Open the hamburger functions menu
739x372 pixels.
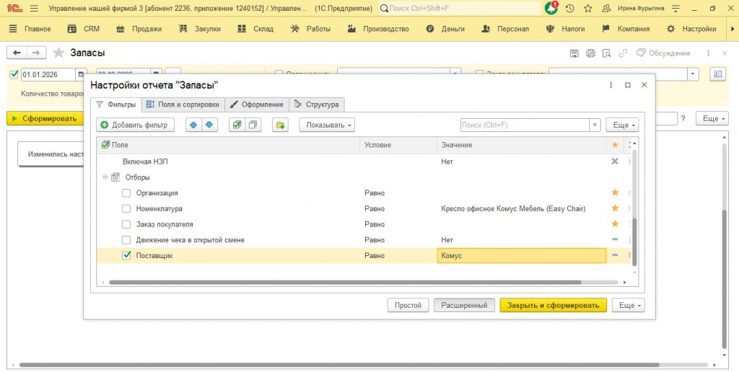coord(34,9)
